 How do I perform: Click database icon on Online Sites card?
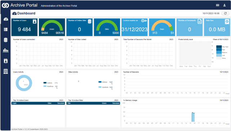tap(90, 21)
